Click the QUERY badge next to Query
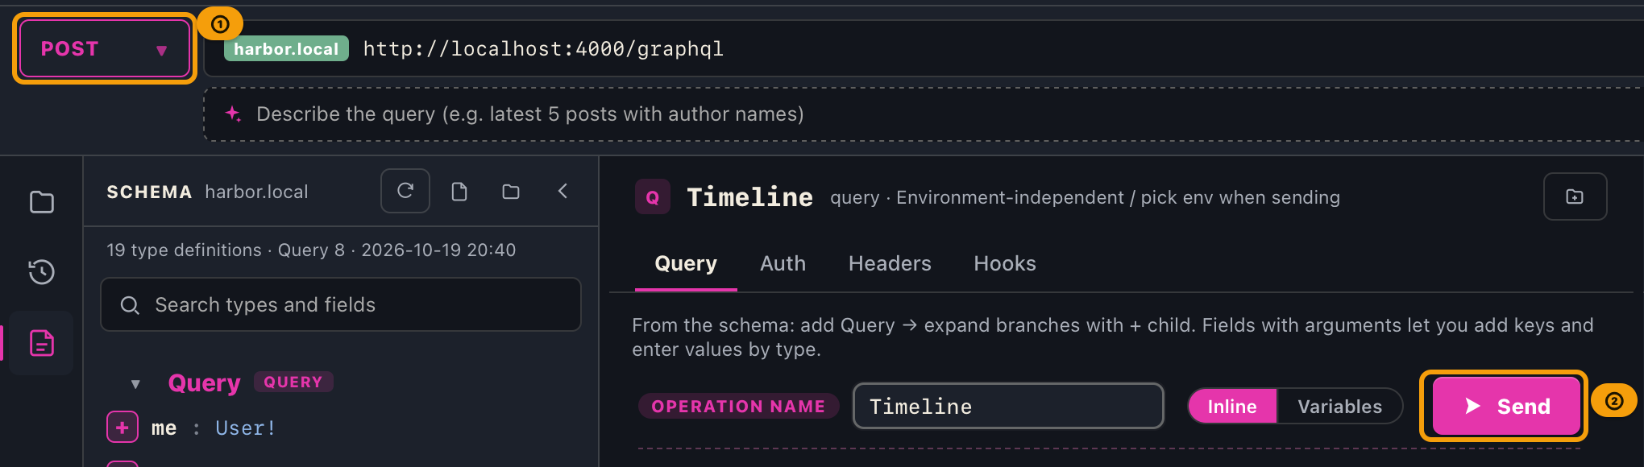The width and height of the screenshot is (1644, 467). (293, 382)
